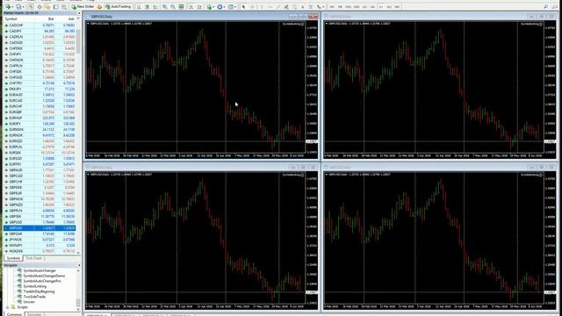Select the equidistant channel tool

coord(286,7)
